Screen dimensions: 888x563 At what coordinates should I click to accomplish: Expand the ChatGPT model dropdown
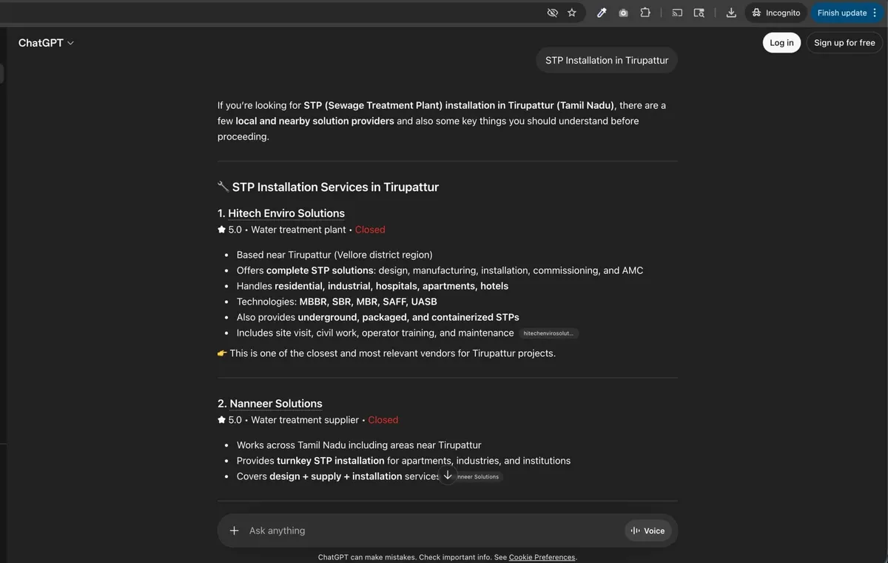(x=46, y=43)
